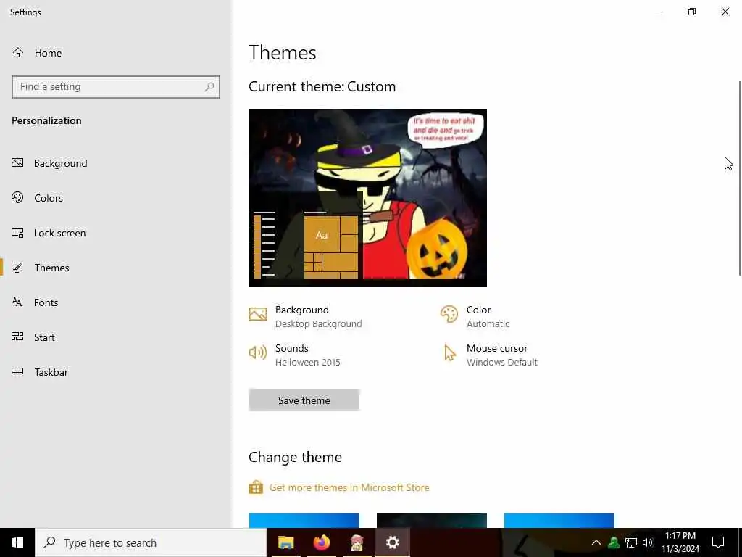This screenshot has width=742, height=557.
Task: Click the clock showing 1:17 PM
Action: click(680, 542)
